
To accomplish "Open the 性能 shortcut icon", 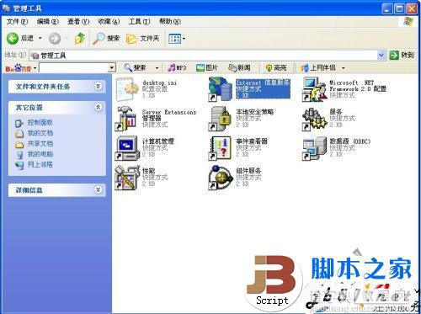I will 127,178.
